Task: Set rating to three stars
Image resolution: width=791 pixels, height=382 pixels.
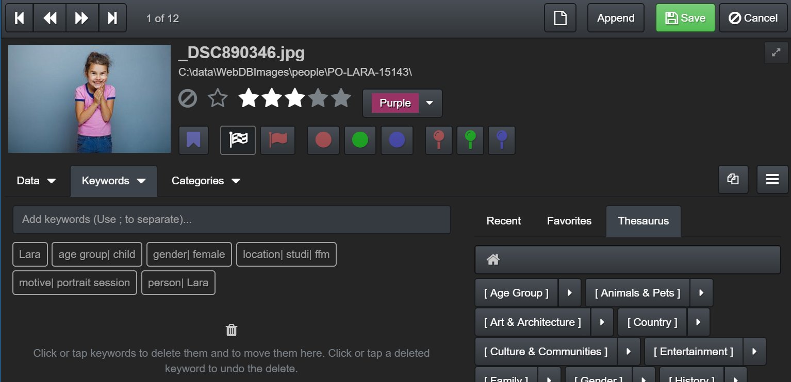Action: [294, 98]
